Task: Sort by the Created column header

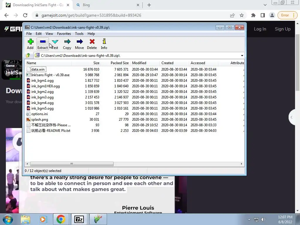Action: coord(174,63)
